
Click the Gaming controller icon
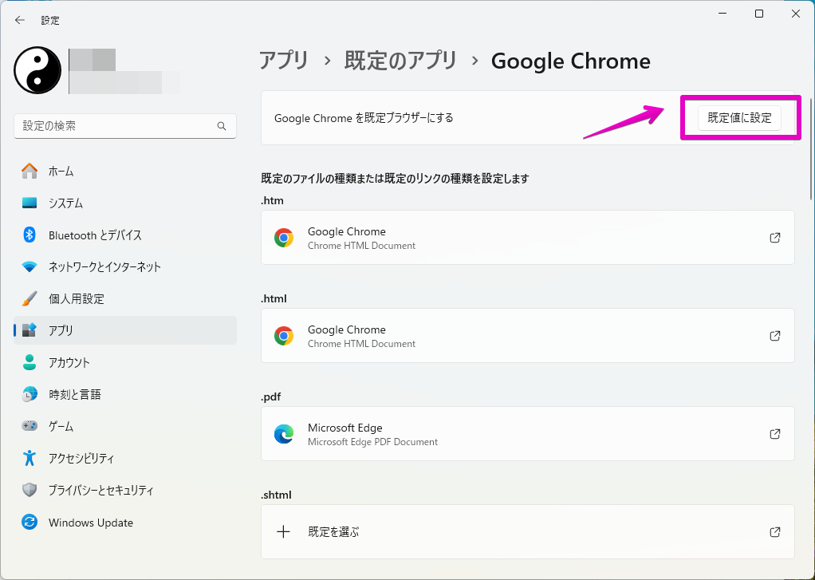tap(30, 426)
